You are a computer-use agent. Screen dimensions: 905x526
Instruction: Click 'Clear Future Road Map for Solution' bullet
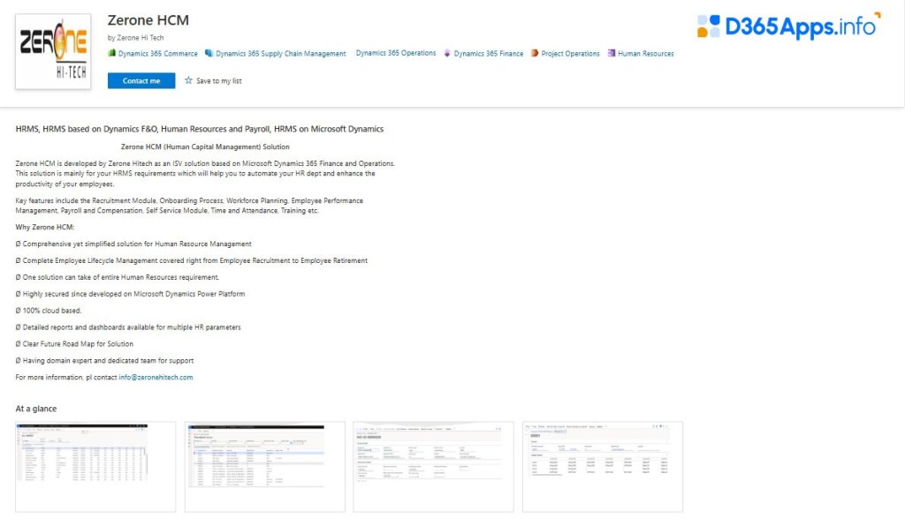click(x=74, y=344)
